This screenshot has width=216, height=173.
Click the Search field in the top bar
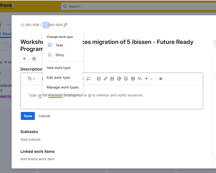coord(139,6)
